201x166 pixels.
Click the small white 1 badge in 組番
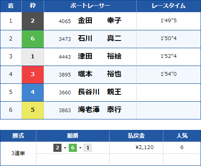point(88,148)
